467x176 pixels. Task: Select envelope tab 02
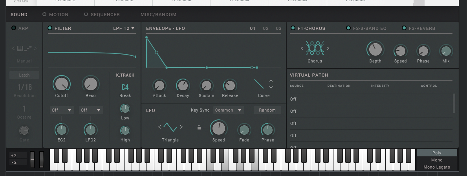pyautogui.click(x=266, y=28)
